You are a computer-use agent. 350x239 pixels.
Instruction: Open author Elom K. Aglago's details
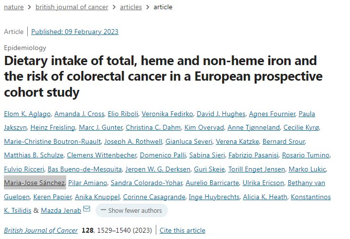(27, 114)
